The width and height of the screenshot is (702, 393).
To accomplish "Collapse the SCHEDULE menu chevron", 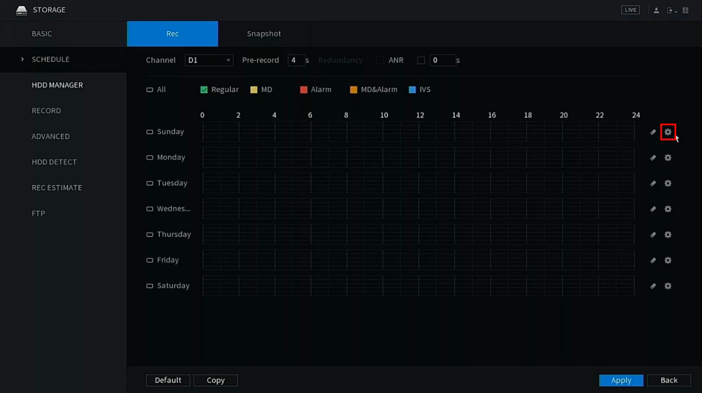I will [22, 59].
